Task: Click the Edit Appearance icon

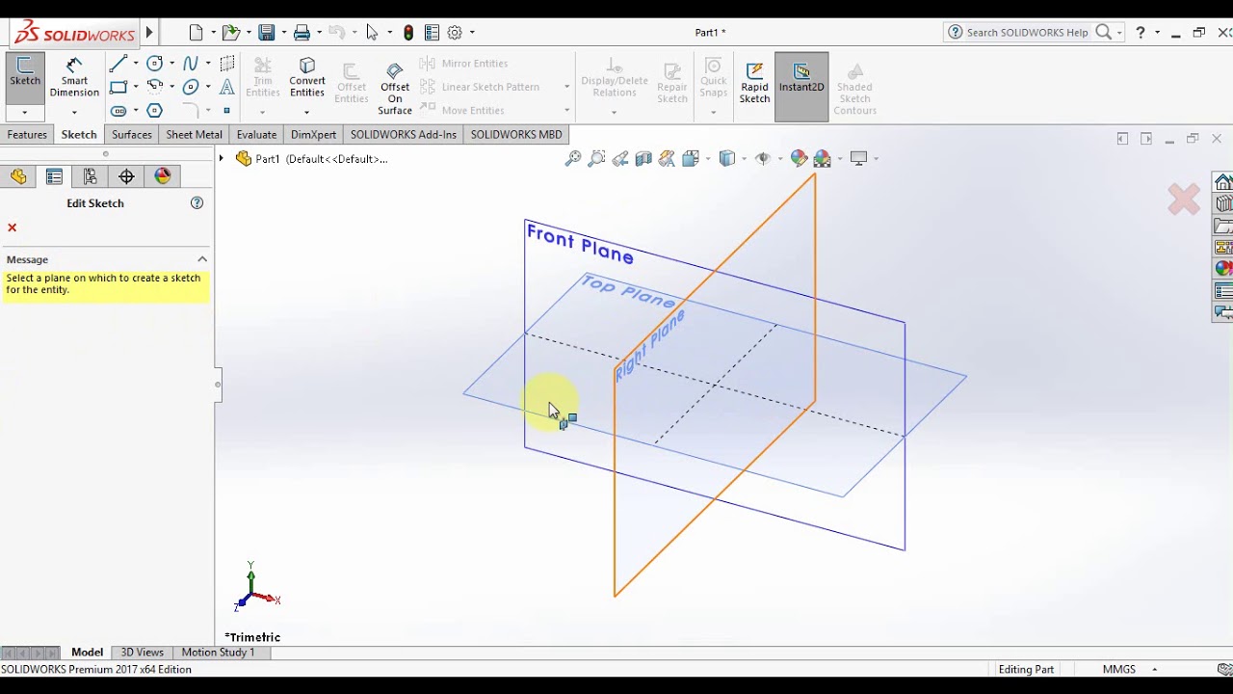Action: coord(799,158)
